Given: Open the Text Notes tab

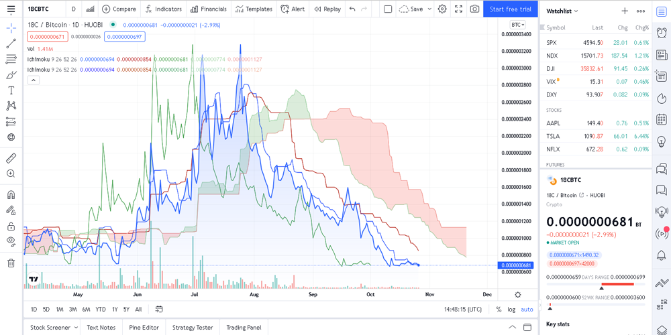Looking at the screenshot, I should tap(101, 328).
